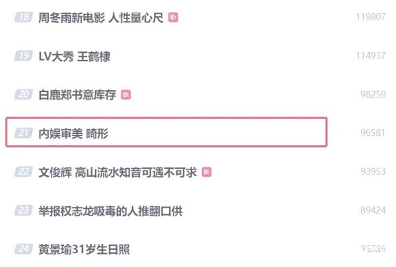Image resolution: width=396 pixels, height=267 pixels.
Task: Click the 新 badge next to 白鹿郑书意库存
Action: 126,95
